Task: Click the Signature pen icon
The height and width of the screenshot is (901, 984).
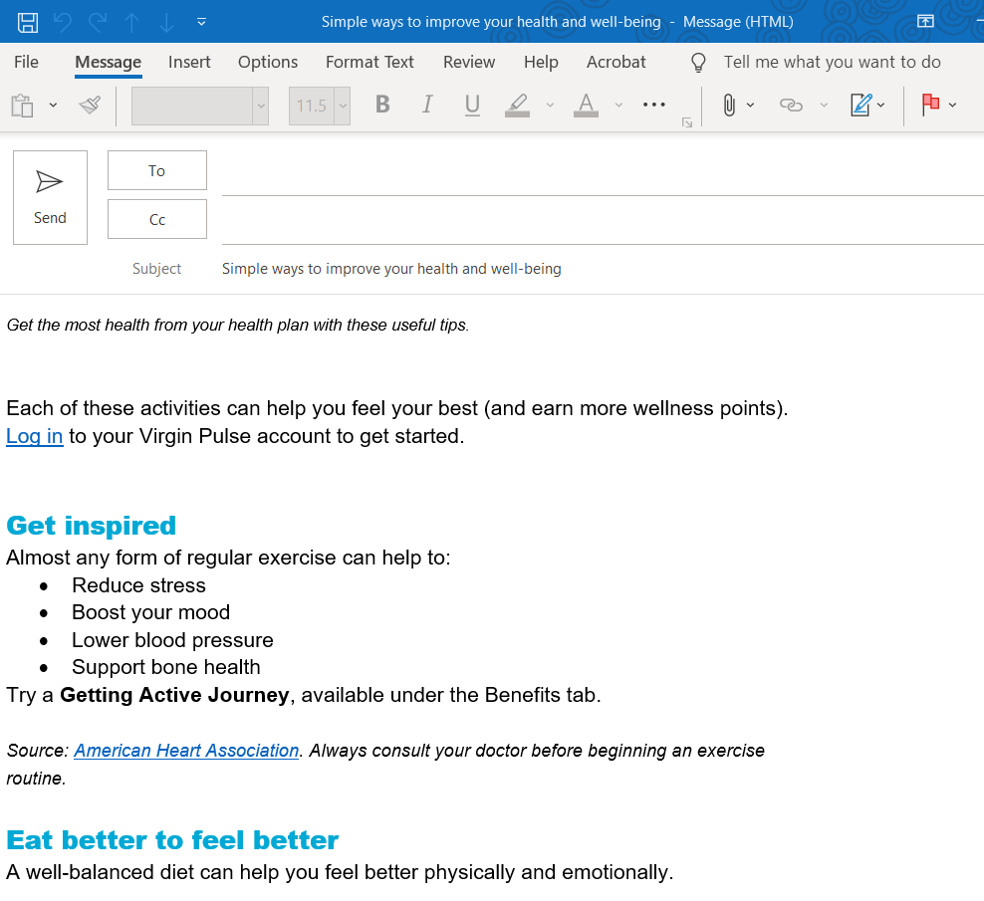Action: click(x=861, y=106)
